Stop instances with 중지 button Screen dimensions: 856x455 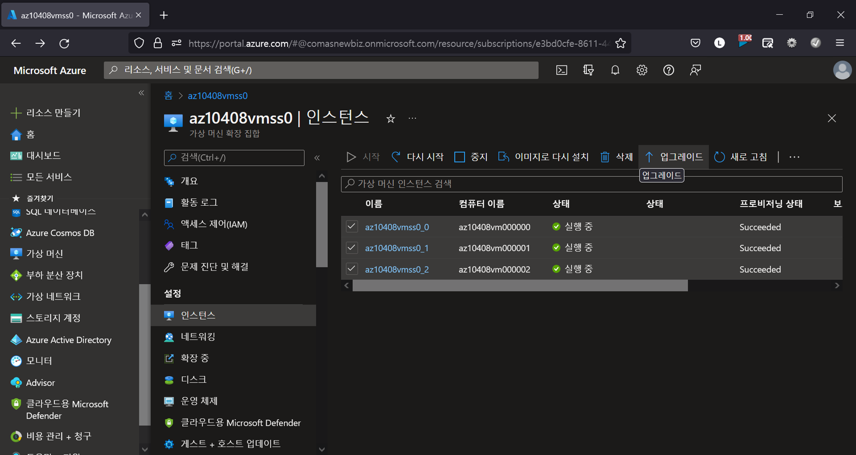471,157
